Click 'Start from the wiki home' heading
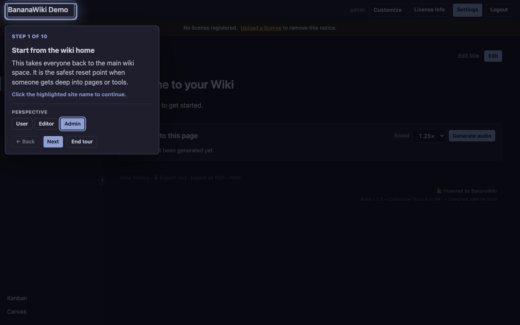The image size is (520, 325). click(53, 50)
